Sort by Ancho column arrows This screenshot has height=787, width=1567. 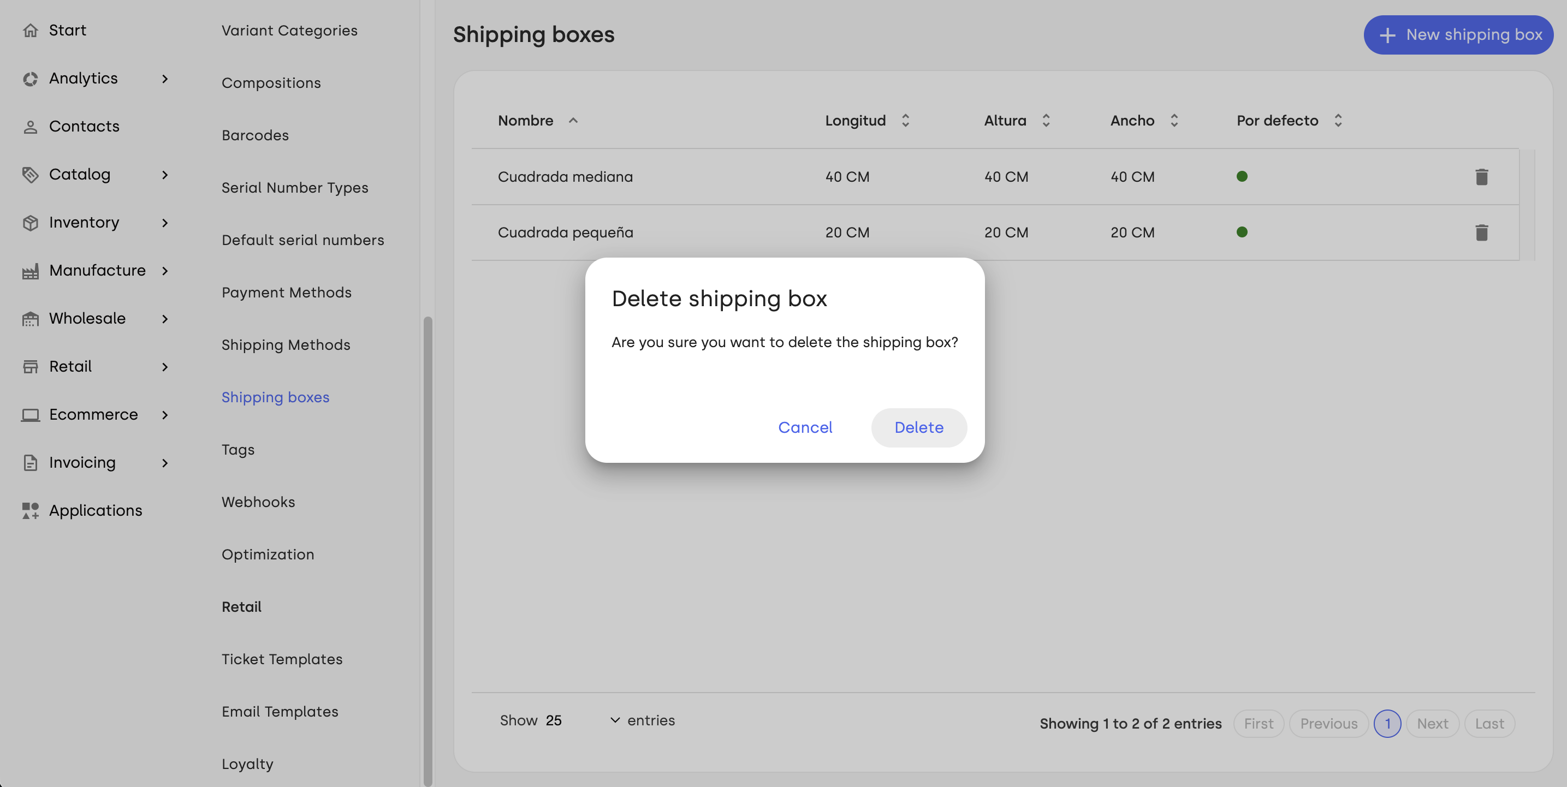tap(1174, 121)
